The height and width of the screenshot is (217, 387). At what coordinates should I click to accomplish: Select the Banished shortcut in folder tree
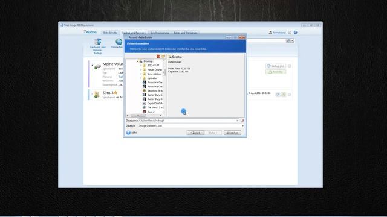pos(152,91)
